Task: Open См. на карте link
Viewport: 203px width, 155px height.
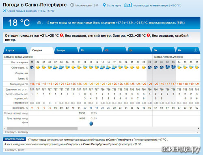Action: coord(114,5)
